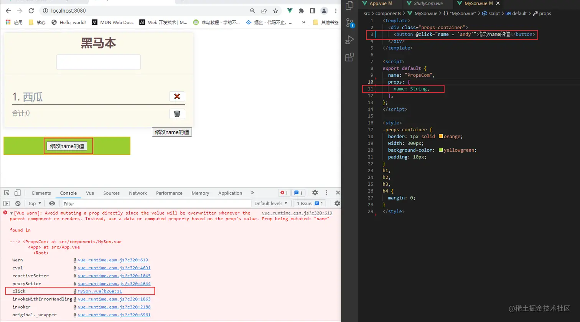Go back in the Chrome browser
The image size is (580, 322).
point(8,11)
